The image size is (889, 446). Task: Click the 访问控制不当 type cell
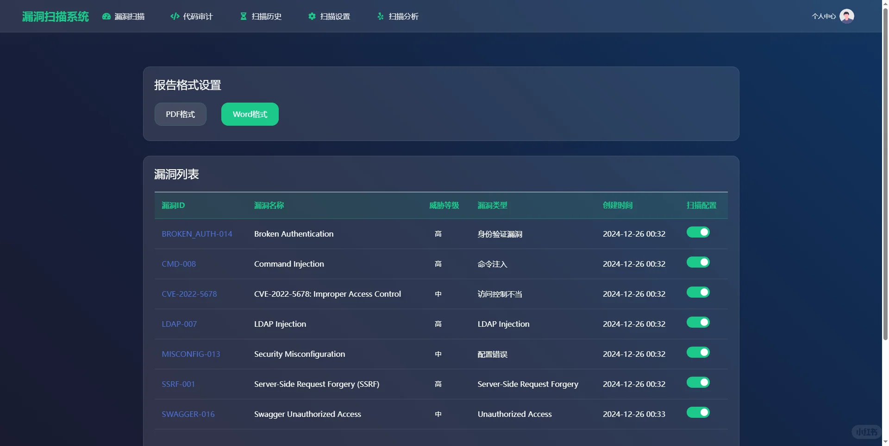(x=500, y=294)
